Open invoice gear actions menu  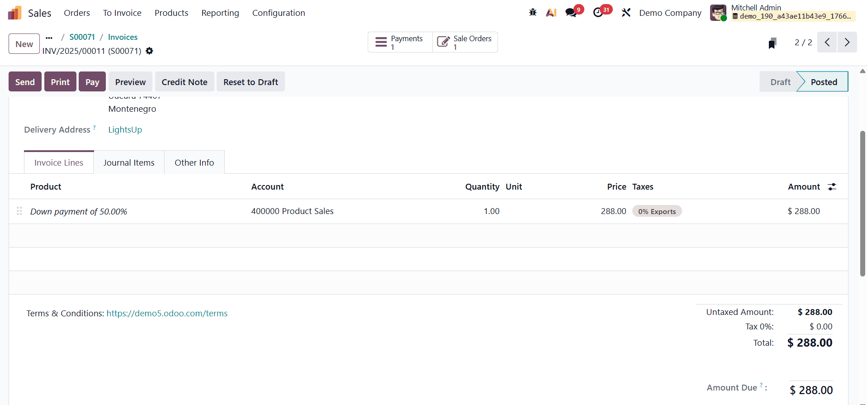pos(149,51)
